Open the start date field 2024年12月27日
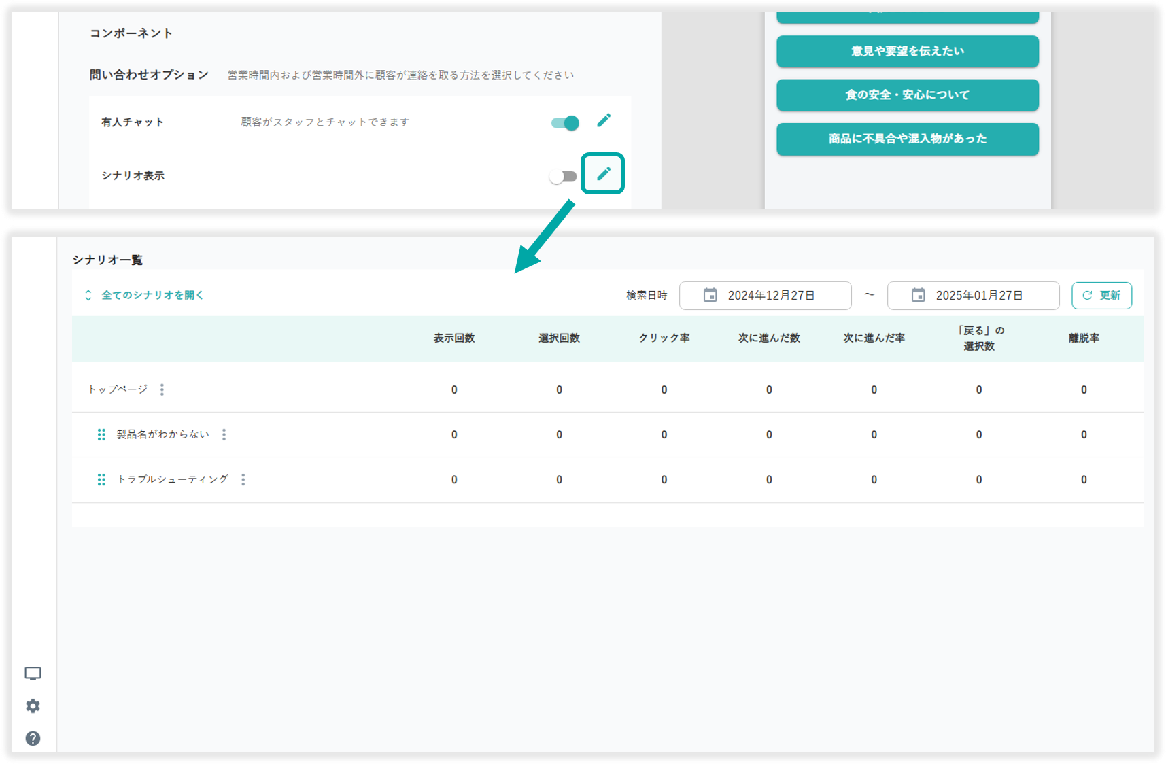The width and height of the screenshot is (1166, 764). 766,296
